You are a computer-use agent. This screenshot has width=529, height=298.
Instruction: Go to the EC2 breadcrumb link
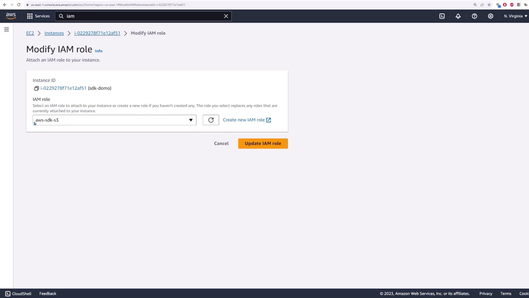30,33
